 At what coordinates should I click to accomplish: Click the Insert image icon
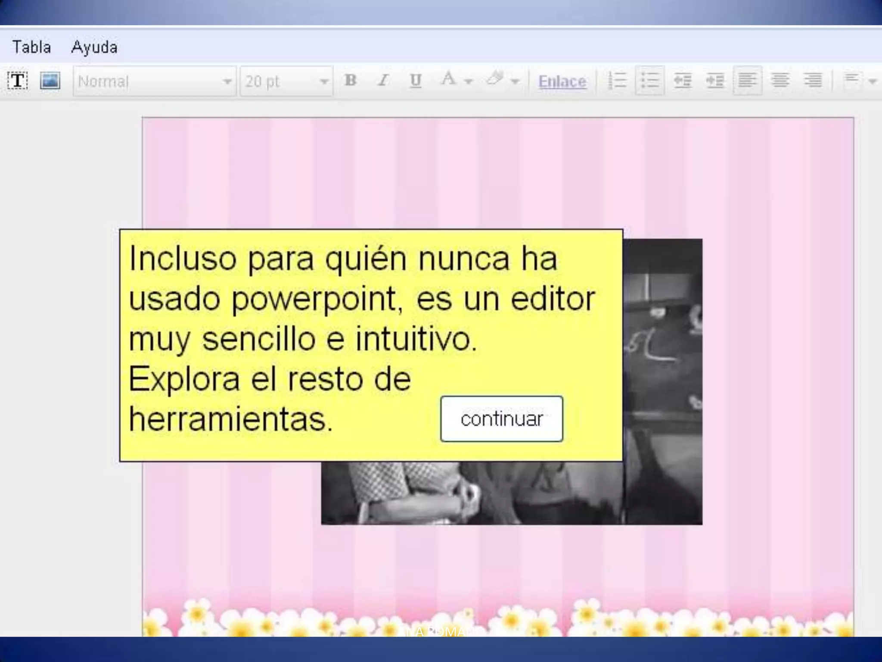click(50, 81)
